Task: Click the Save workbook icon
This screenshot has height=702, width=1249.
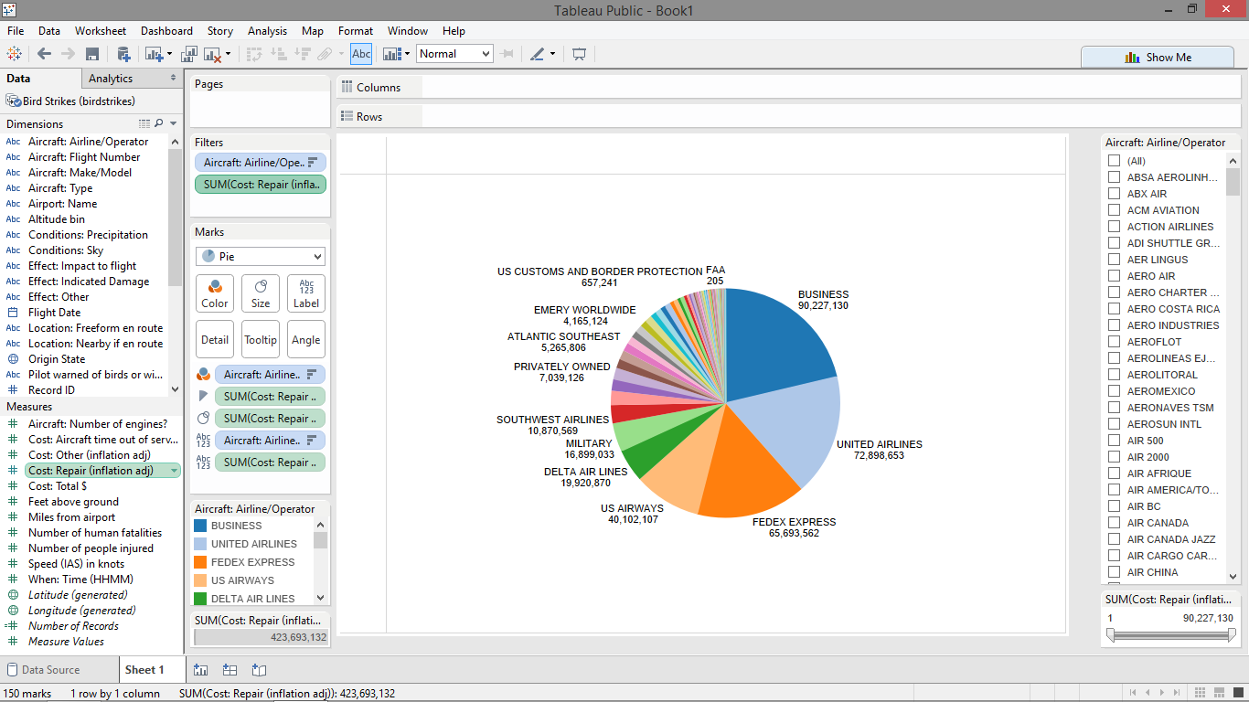Action: pyautogui.click(x=92, y=54)
